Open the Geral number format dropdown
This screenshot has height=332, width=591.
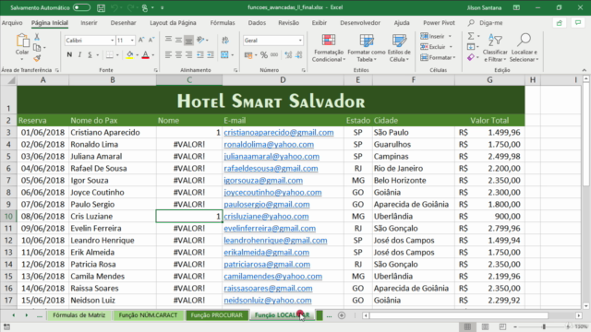point(300,41)
